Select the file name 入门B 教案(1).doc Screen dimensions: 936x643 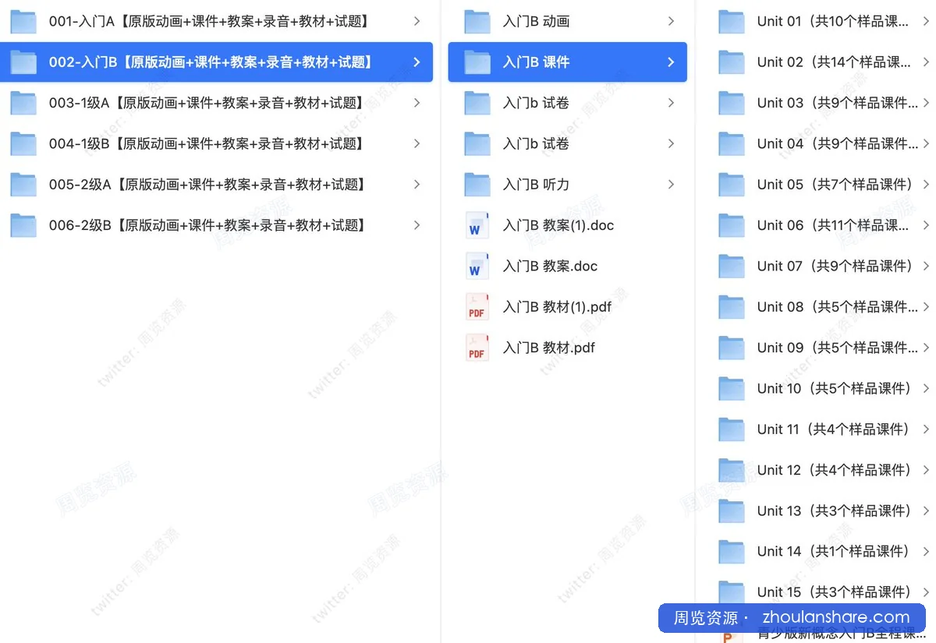pos(558,225)
